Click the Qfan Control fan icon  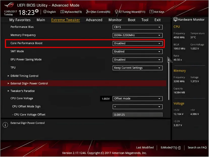pos(88,12)
